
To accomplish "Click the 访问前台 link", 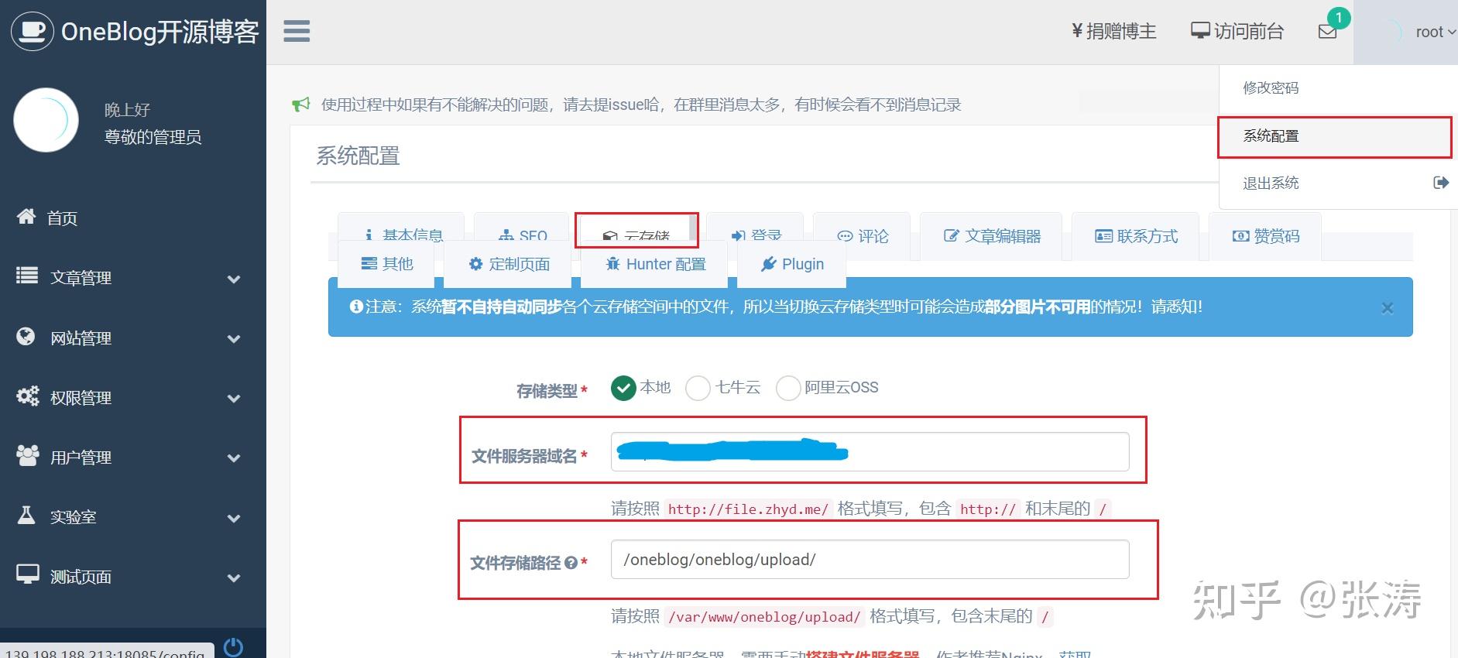I will pos(1237,32).
